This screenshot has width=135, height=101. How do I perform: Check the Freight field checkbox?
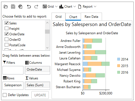pos(7,28)
